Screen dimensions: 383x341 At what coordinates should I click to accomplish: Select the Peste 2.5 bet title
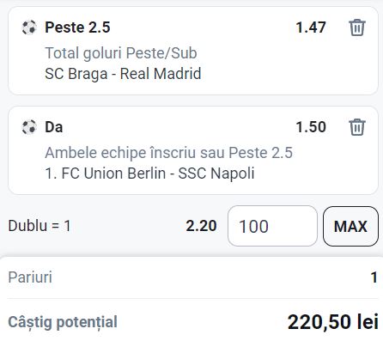coord(77,27)
